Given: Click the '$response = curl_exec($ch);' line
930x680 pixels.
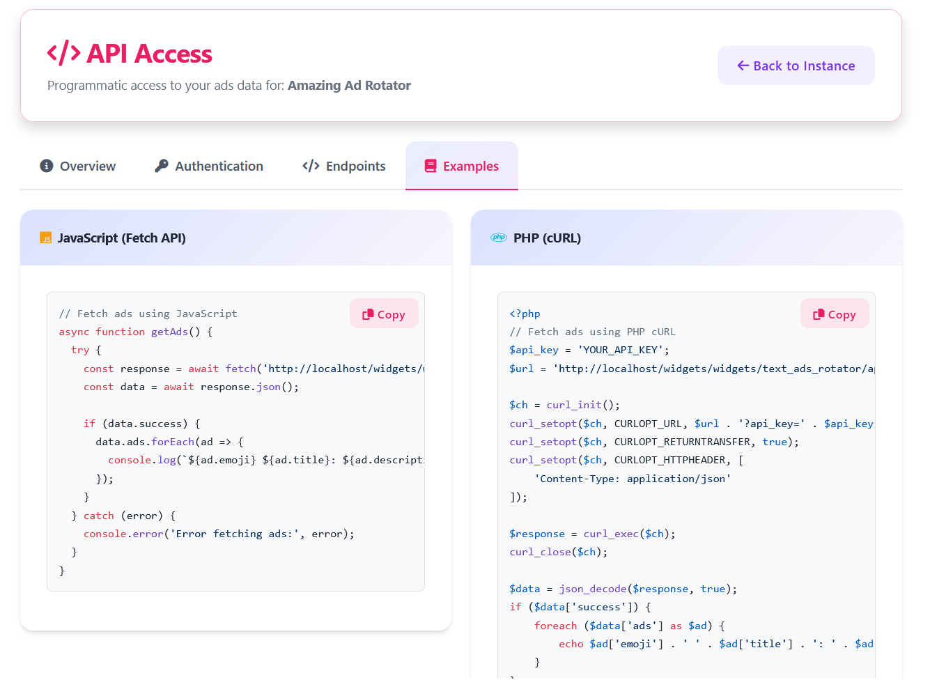Looking at the screenshot, I should pos(592,534).
